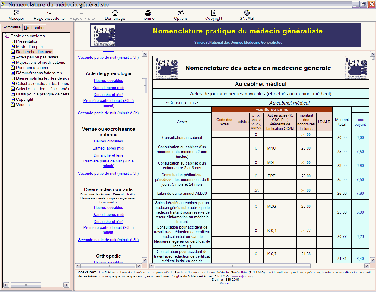
Task: Click the Montant total column header
Action: coord(342,122)
